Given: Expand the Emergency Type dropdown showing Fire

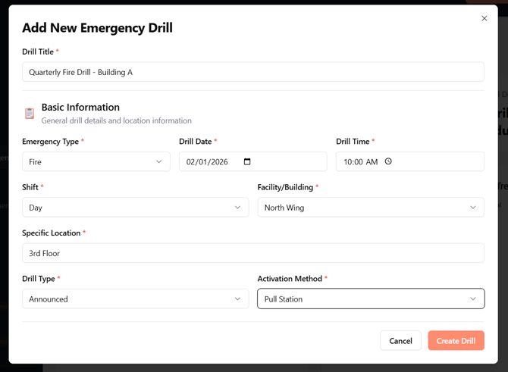Looking at the screenshot, I should coord(96,161).
